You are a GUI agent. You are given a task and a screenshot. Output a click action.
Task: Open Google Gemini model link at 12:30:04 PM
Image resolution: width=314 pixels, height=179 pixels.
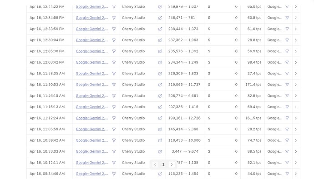[x=92, y=40]
